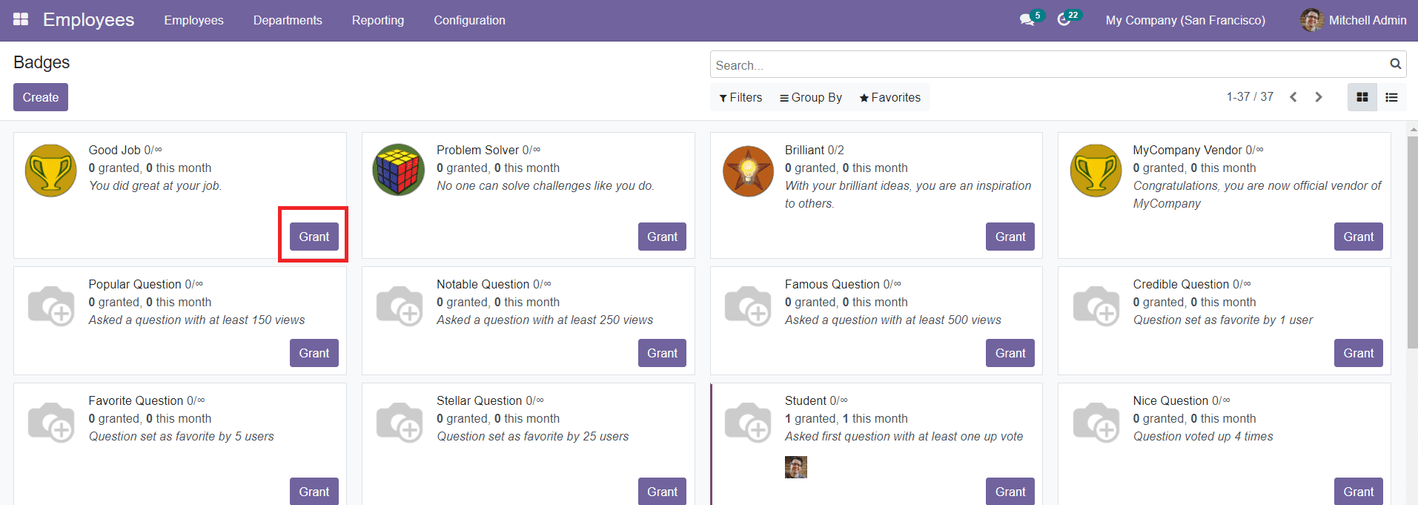
Task: Open the Favorites dropdown
Action: [x=889, y=97]
